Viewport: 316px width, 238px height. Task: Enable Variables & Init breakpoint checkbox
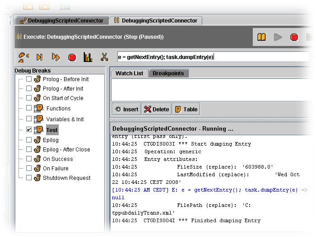[x=29, y=119]
